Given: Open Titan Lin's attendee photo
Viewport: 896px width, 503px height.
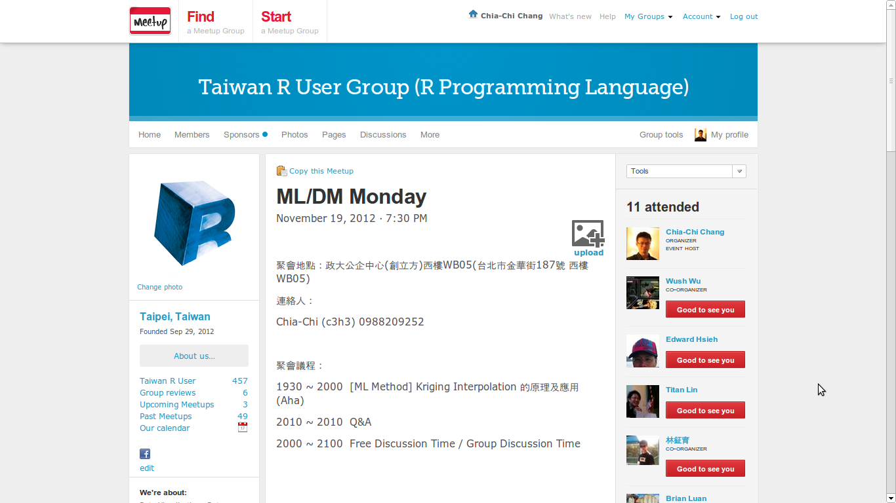Looking at the screenshot, I should coord(643,401).
